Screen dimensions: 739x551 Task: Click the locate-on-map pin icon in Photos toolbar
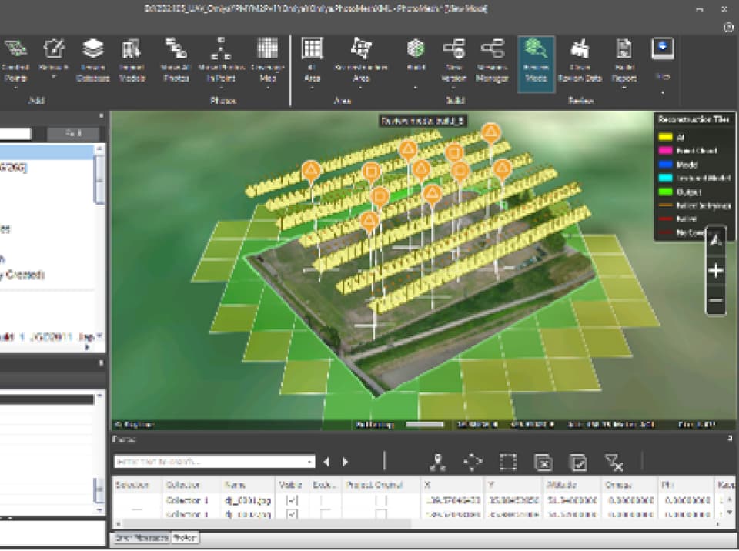coord(438,463)
